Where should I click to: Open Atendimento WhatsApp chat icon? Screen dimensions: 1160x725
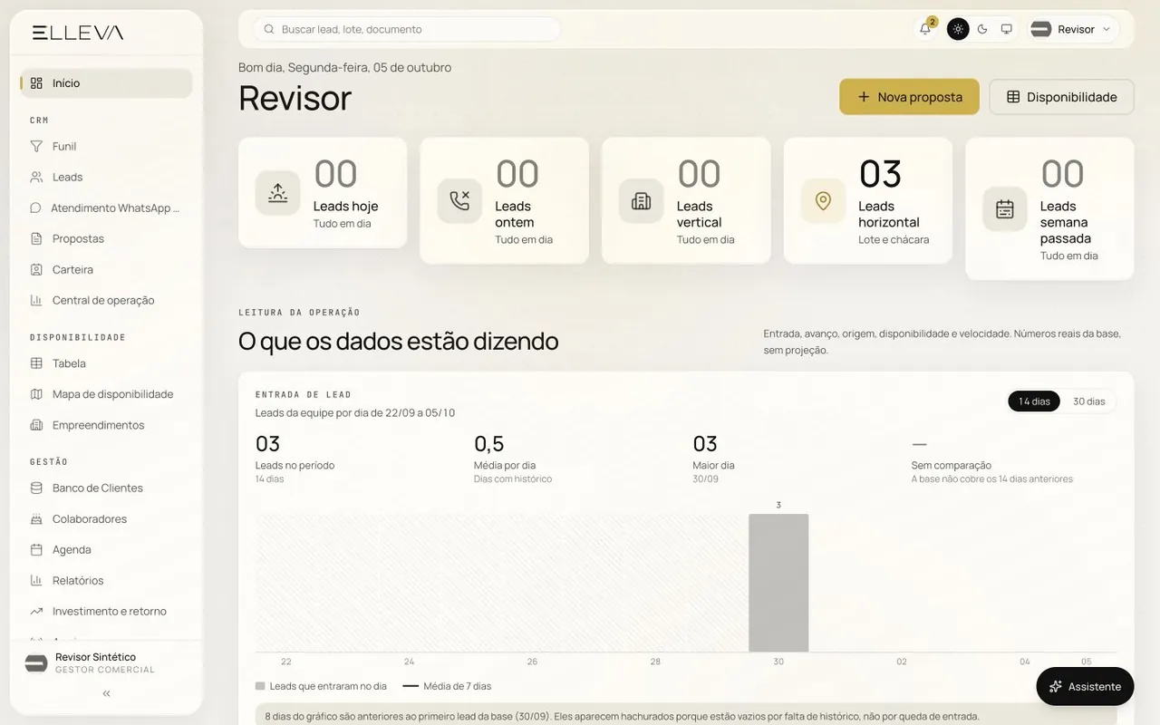(x=36, y=208)
